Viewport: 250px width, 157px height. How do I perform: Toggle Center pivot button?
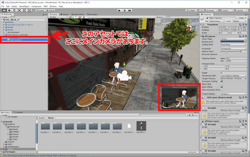click(x=40, y=11)
